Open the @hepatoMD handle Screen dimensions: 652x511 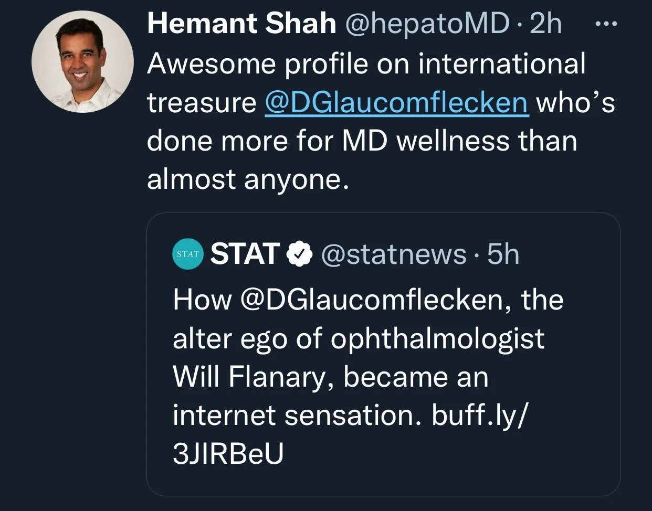pos(426,24)
